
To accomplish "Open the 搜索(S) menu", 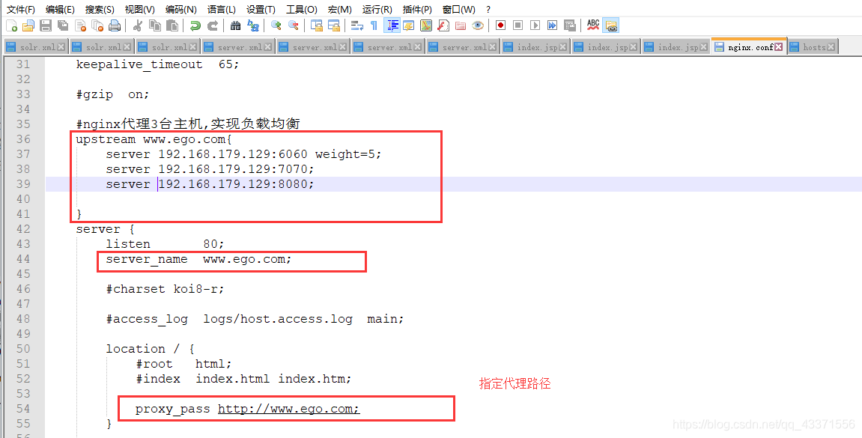I will [100, 9].
